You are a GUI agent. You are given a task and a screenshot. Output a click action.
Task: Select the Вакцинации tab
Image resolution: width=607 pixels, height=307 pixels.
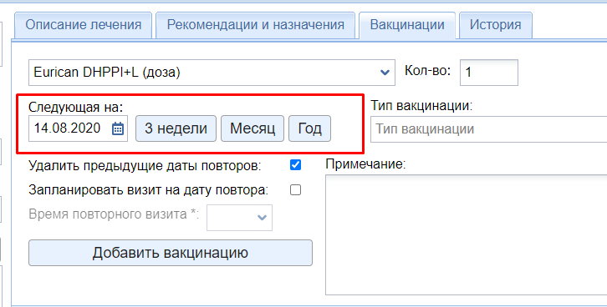click(407, 25)
